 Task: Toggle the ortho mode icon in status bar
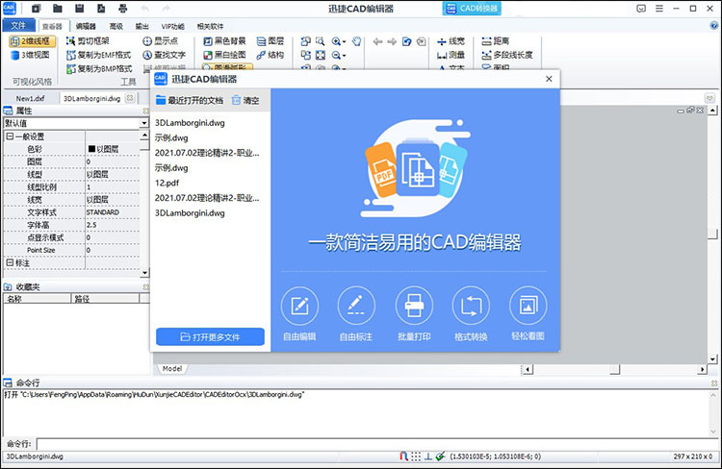[x=427, y=457]
